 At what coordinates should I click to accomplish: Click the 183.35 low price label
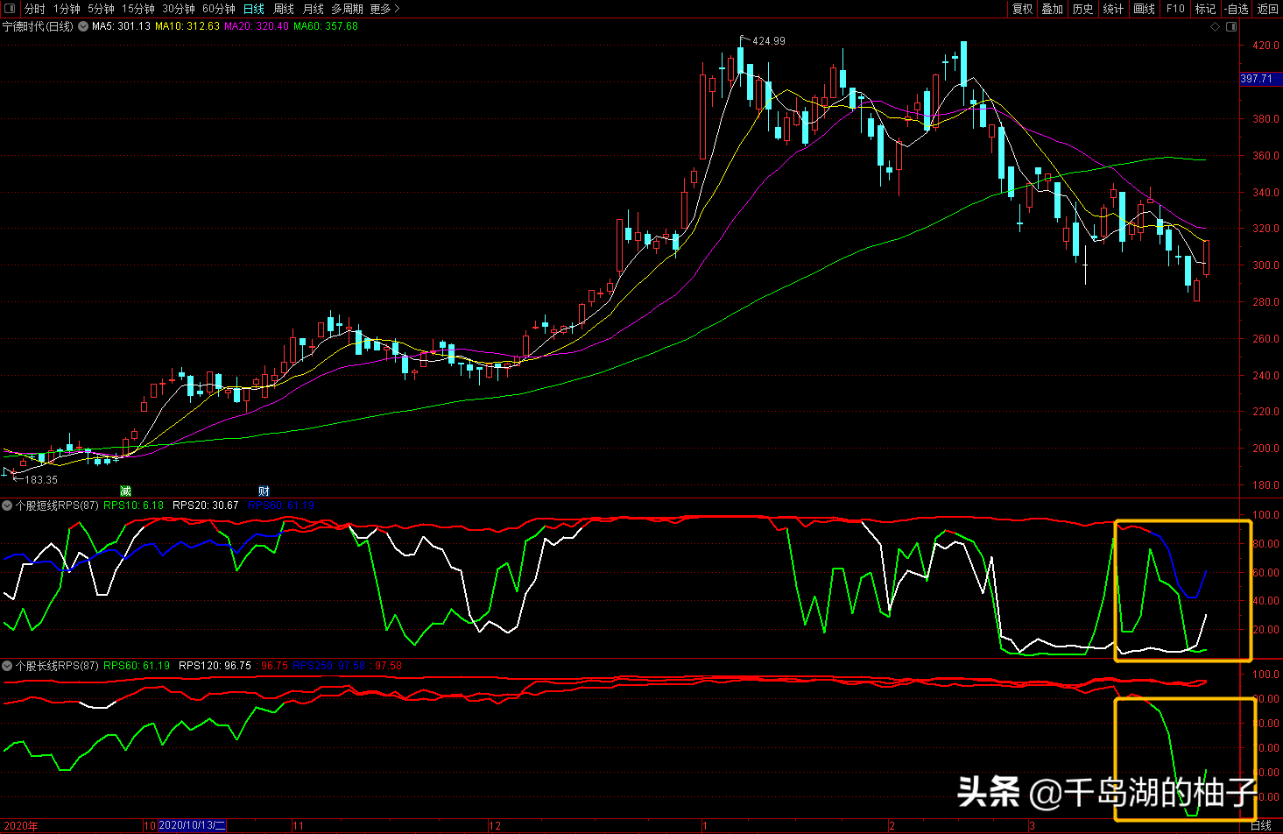[x=41, y=480]
